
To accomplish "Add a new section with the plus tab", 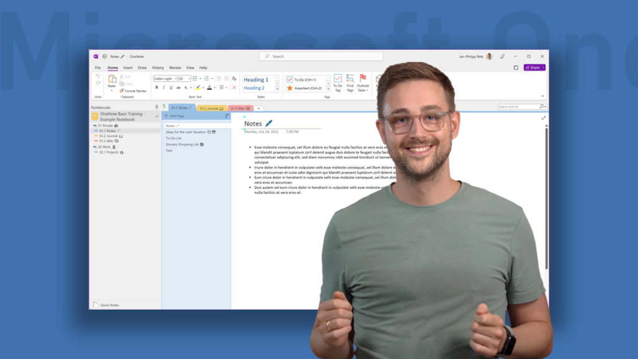I will (259, 108).
